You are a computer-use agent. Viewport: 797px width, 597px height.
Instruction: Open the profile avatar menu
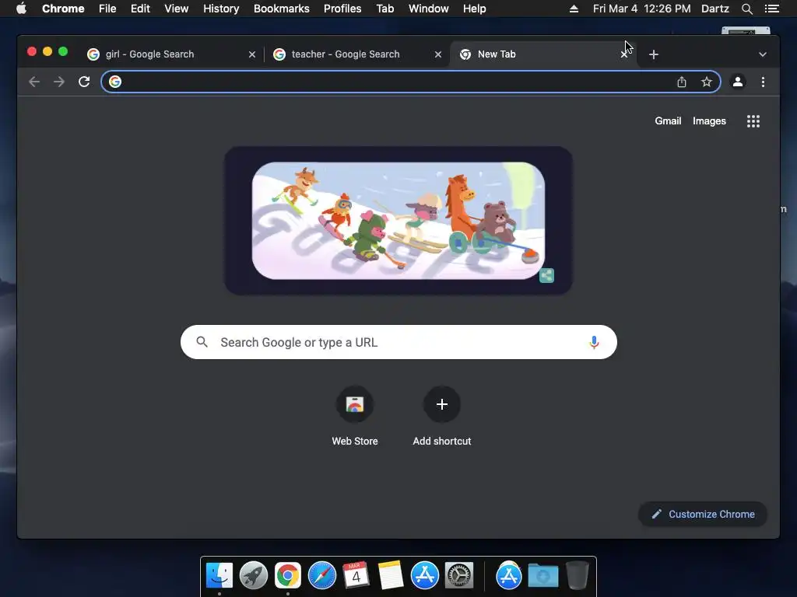click(738, 82)
